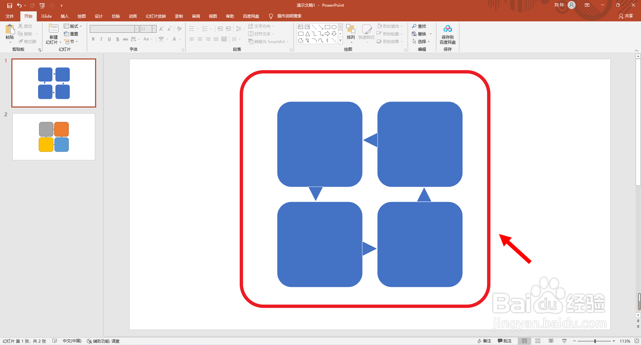641x345 pixels.
Task: Click the zoom slider handle
Action: click(595, 341)
